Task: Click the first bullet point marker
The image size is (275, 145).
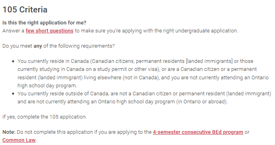Action: tap(13, 61)
